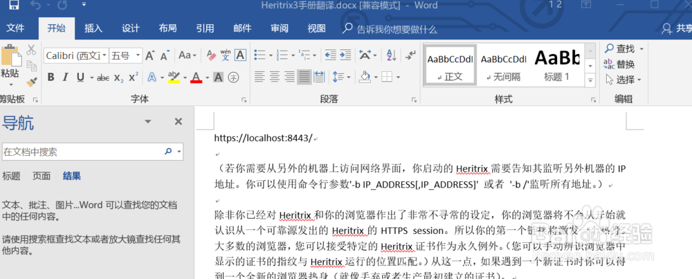Switch to the 设计 ribbon tab
The image size is (692, 279).
[x=131, y=28]
